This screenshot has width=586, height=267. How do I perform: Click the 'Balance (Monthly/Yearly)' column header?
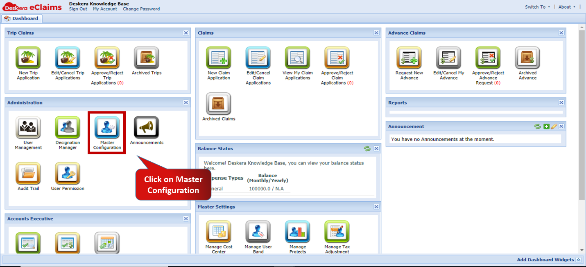pos(267,178)
